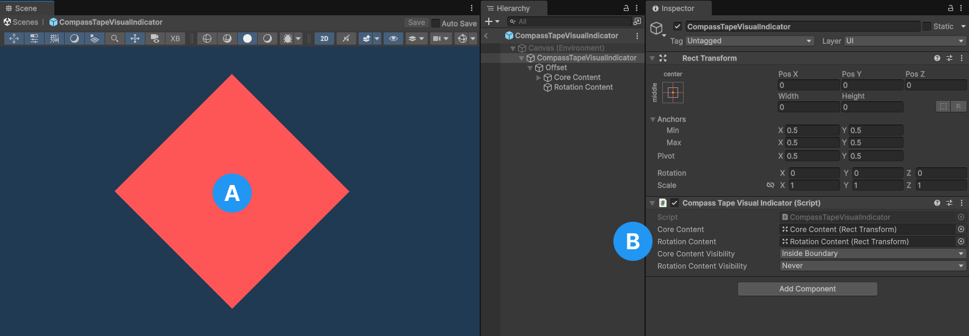
Task: Toggle the Gizmos globe icon
Action: (462, 38)
